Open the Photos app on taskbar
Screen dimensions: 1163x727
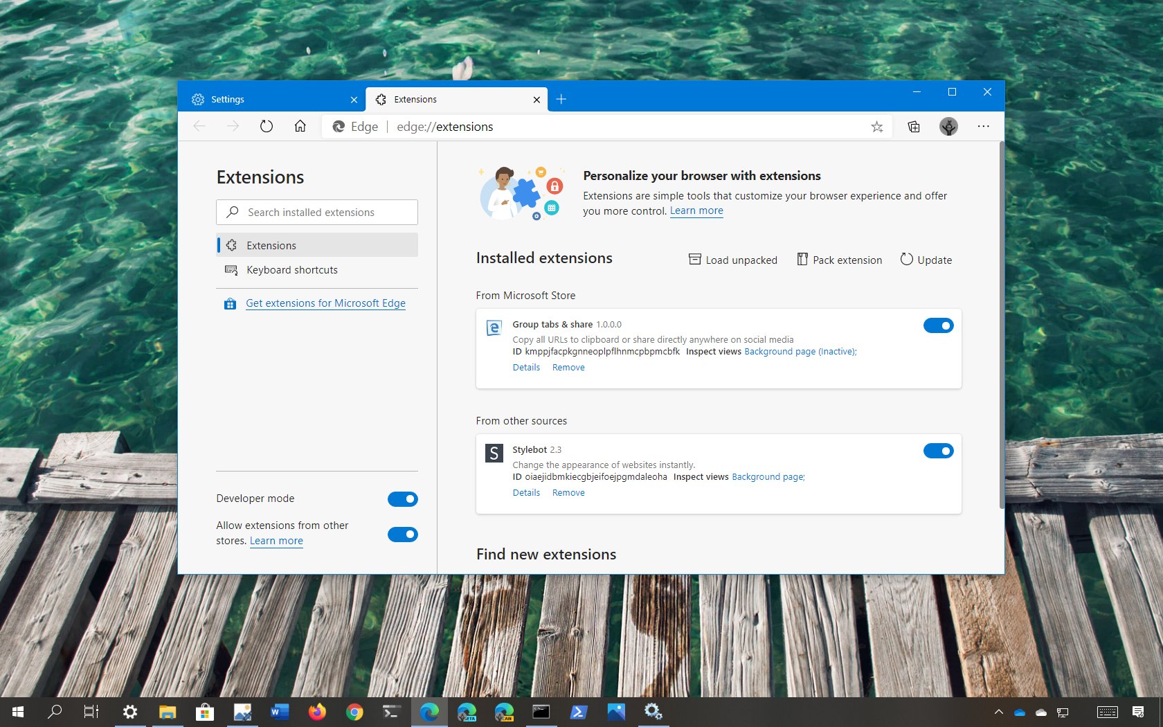tap(616, 712)
